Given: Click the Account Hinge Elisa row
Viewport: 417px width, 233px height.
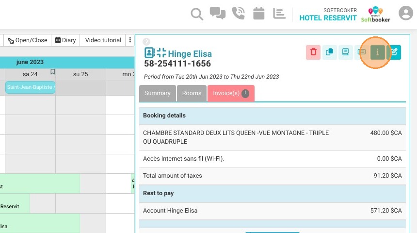Looking at the screenshot, I should 273,211.
